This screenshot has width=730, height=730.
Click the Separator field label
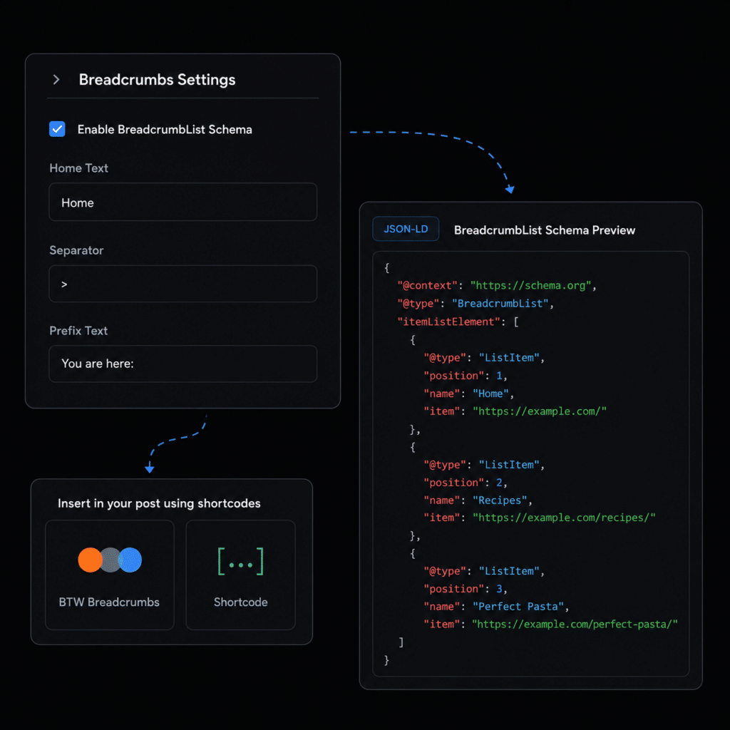(x=76, y=250)
